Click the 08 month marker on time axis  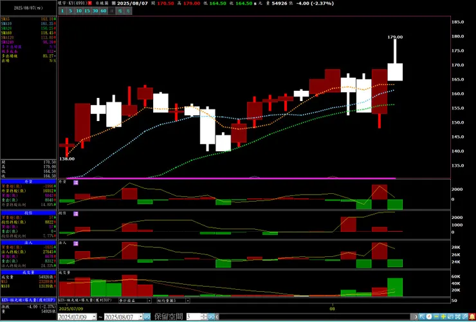pos(333,308)
